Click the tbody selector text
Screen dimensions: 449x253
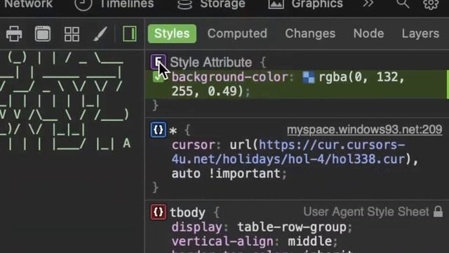[187, 213]
